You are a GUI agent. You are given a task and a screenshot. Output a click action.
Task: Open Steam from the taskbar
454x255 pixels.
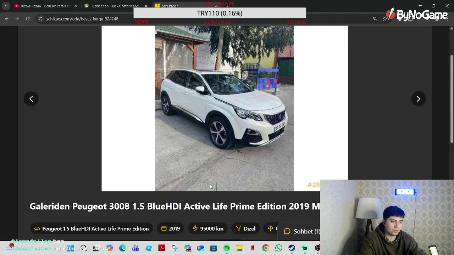[292, 248]
